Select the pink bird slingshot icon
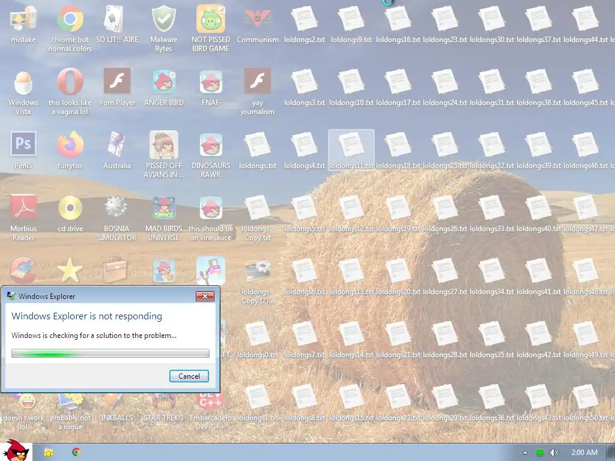615x461 pixels. [211, 271]
